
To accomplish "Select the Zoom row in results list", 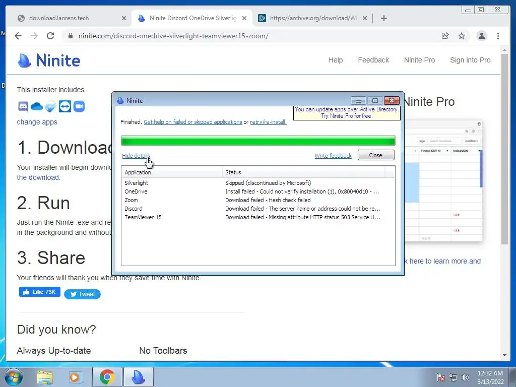I will point(258,200).
